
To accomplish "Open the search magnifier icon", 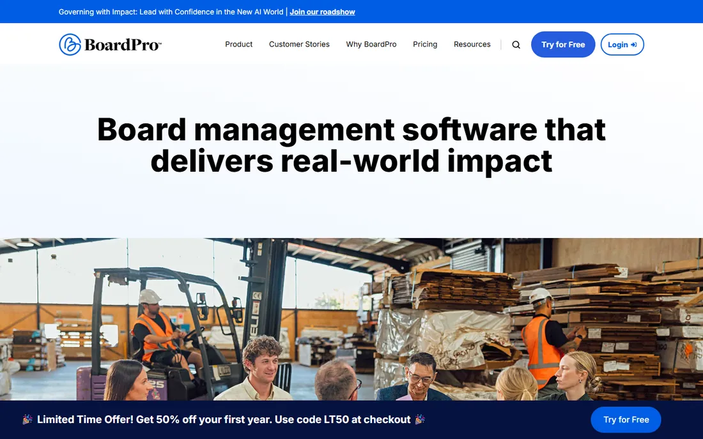I will 516,45.
